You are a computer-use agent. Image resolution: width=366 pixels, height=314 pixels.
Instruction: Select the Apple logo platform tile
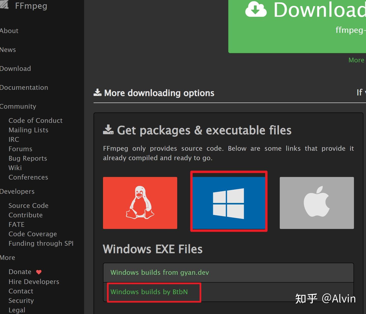[x=316, y=203]
